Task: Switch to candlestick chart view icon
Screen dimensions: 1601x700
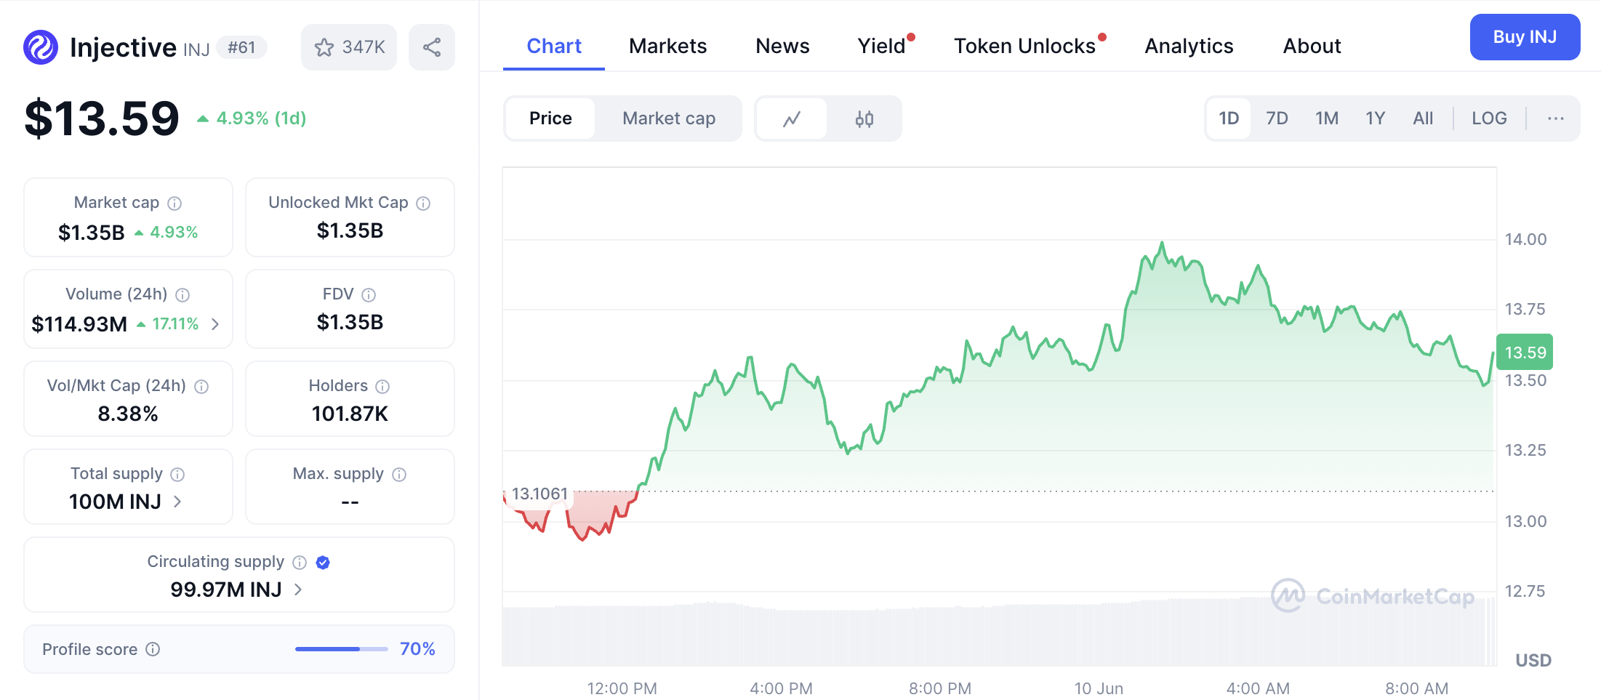Action: pyautogui.click(x=864, y=118)
